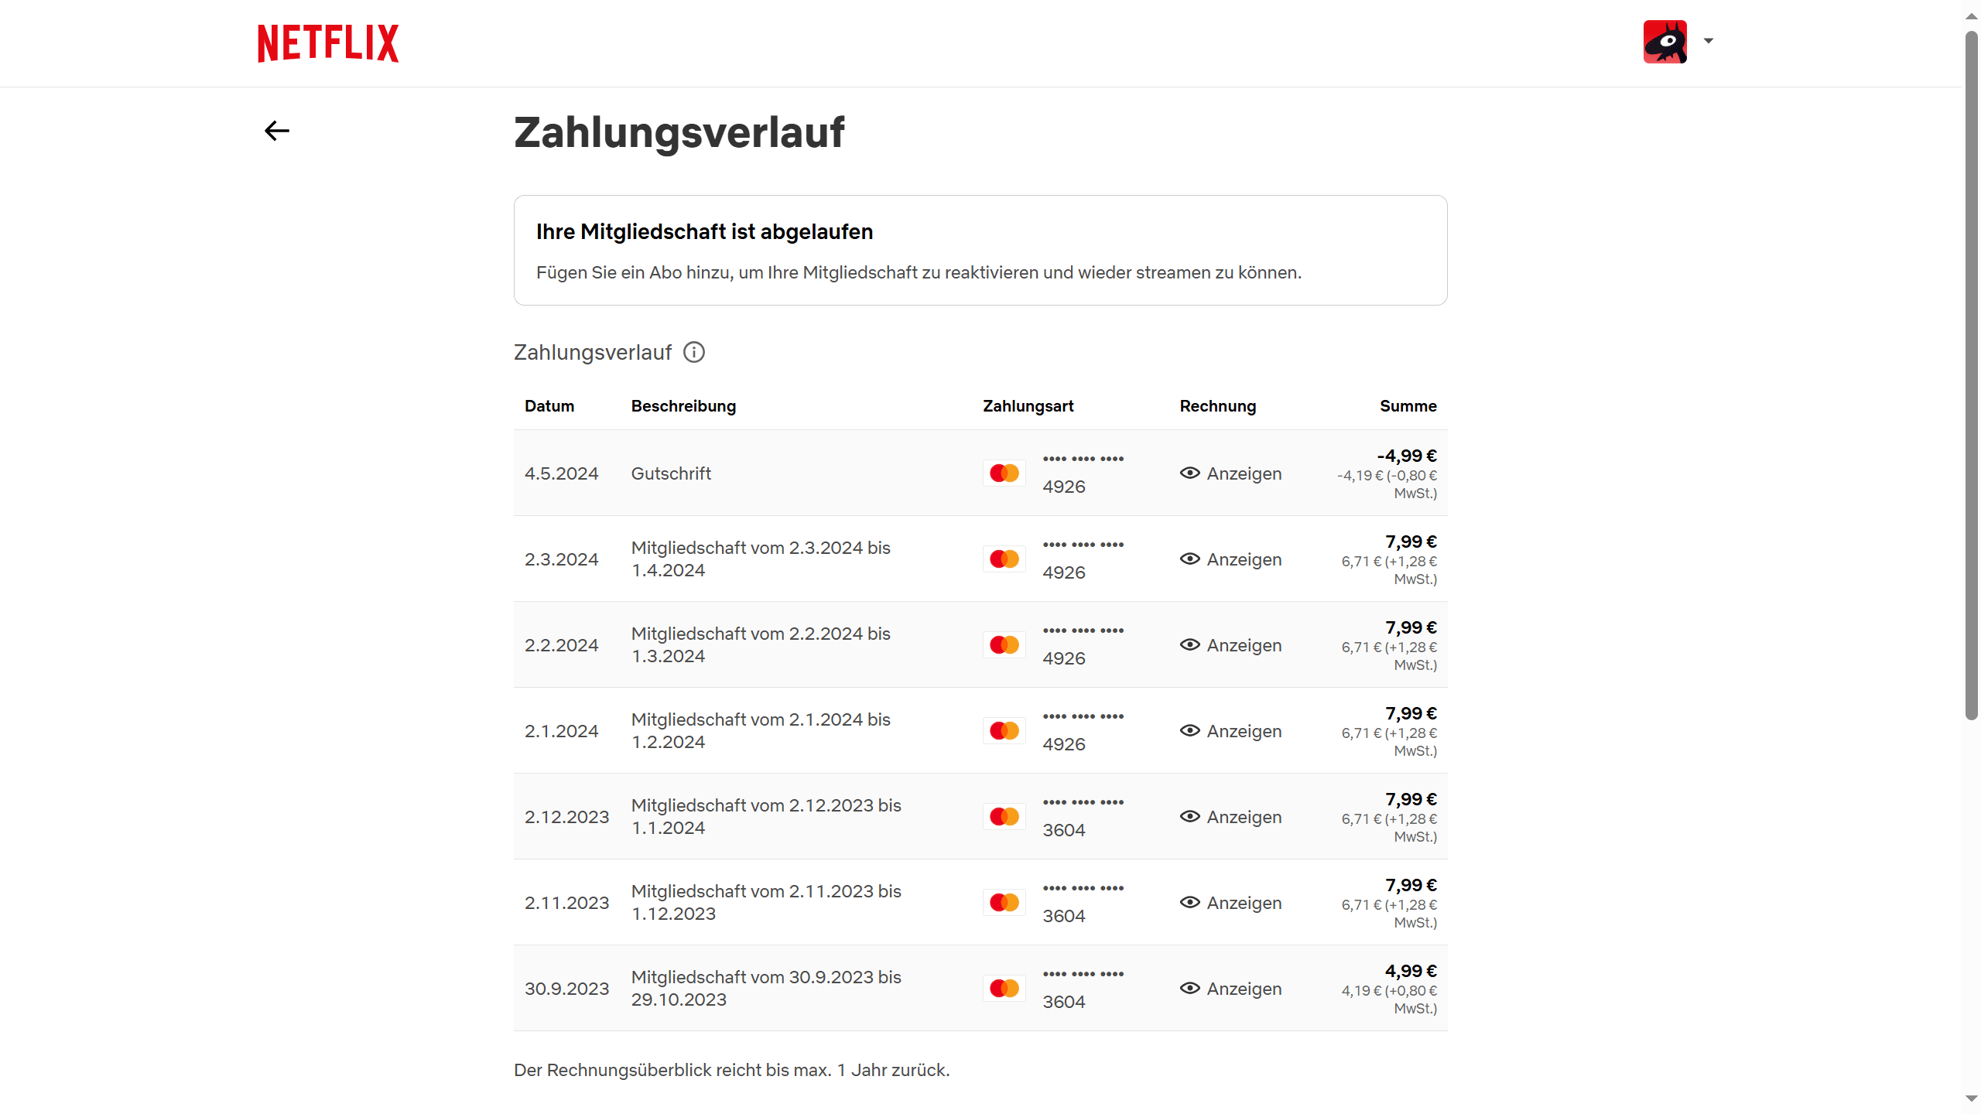Click Mastercard icon in 2.12.2023 row

pyautogui.click(x=1004, y=817)
